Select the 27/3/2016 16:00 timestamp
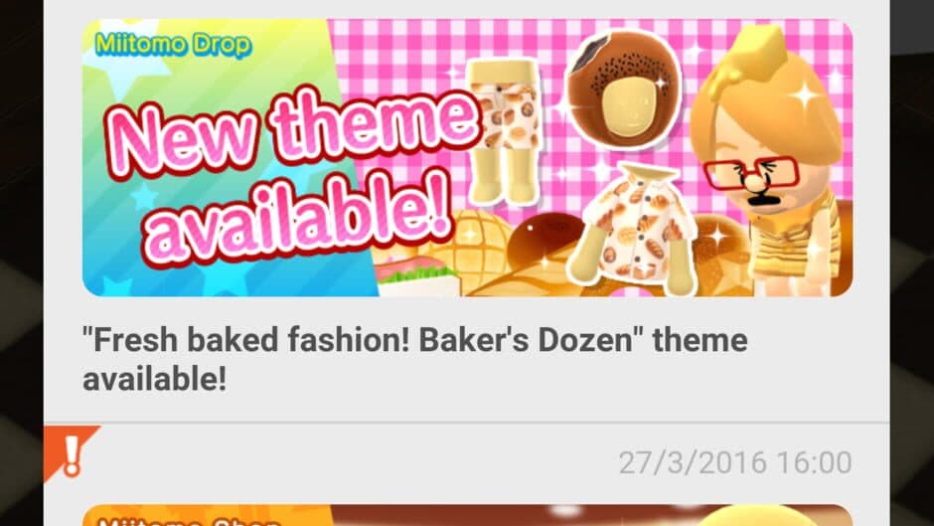Viewport: 934px width, 526px height. (735, 462)
